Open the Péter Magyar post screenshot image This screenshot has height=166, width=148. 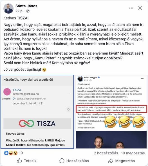coord(111,112)
